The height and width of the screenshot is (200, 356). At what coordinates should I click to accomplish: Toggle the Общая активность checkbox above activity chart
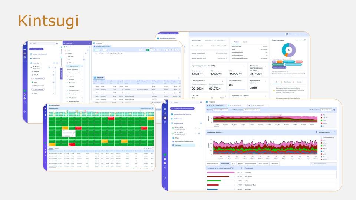[x=316, y=132]
